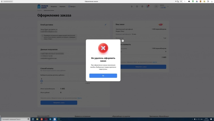The image size is (214, 121).
Task: Open the notifications bell icon
Action: coord(132,6)
